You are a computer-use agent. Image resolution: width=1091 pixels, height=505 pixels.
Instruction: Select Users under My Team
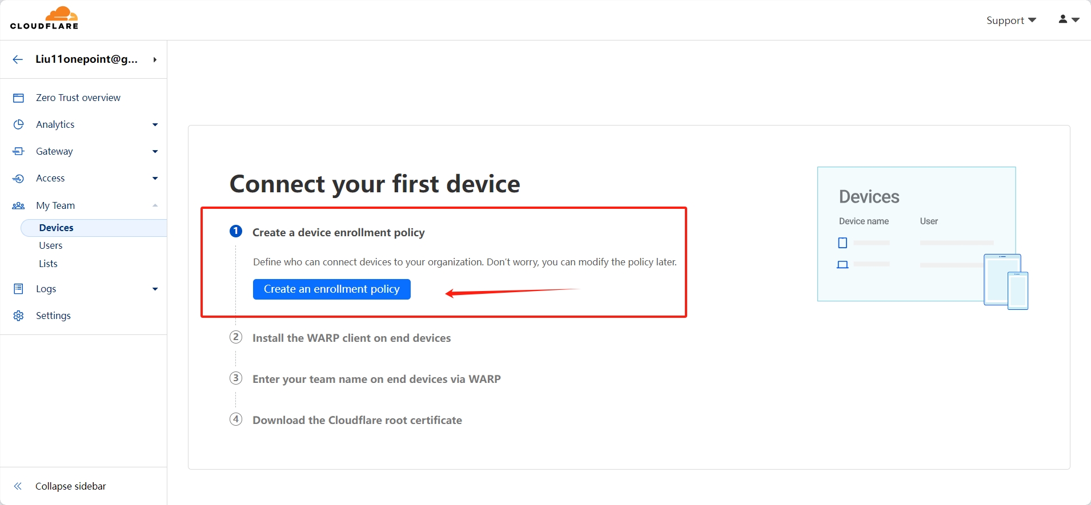click(51, 245)
